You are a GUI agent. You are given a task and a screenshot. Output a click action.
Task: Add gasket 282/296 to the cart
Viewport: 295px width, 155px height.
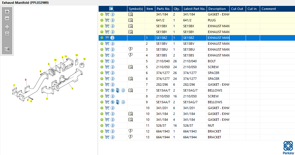[x=107, y=85]
